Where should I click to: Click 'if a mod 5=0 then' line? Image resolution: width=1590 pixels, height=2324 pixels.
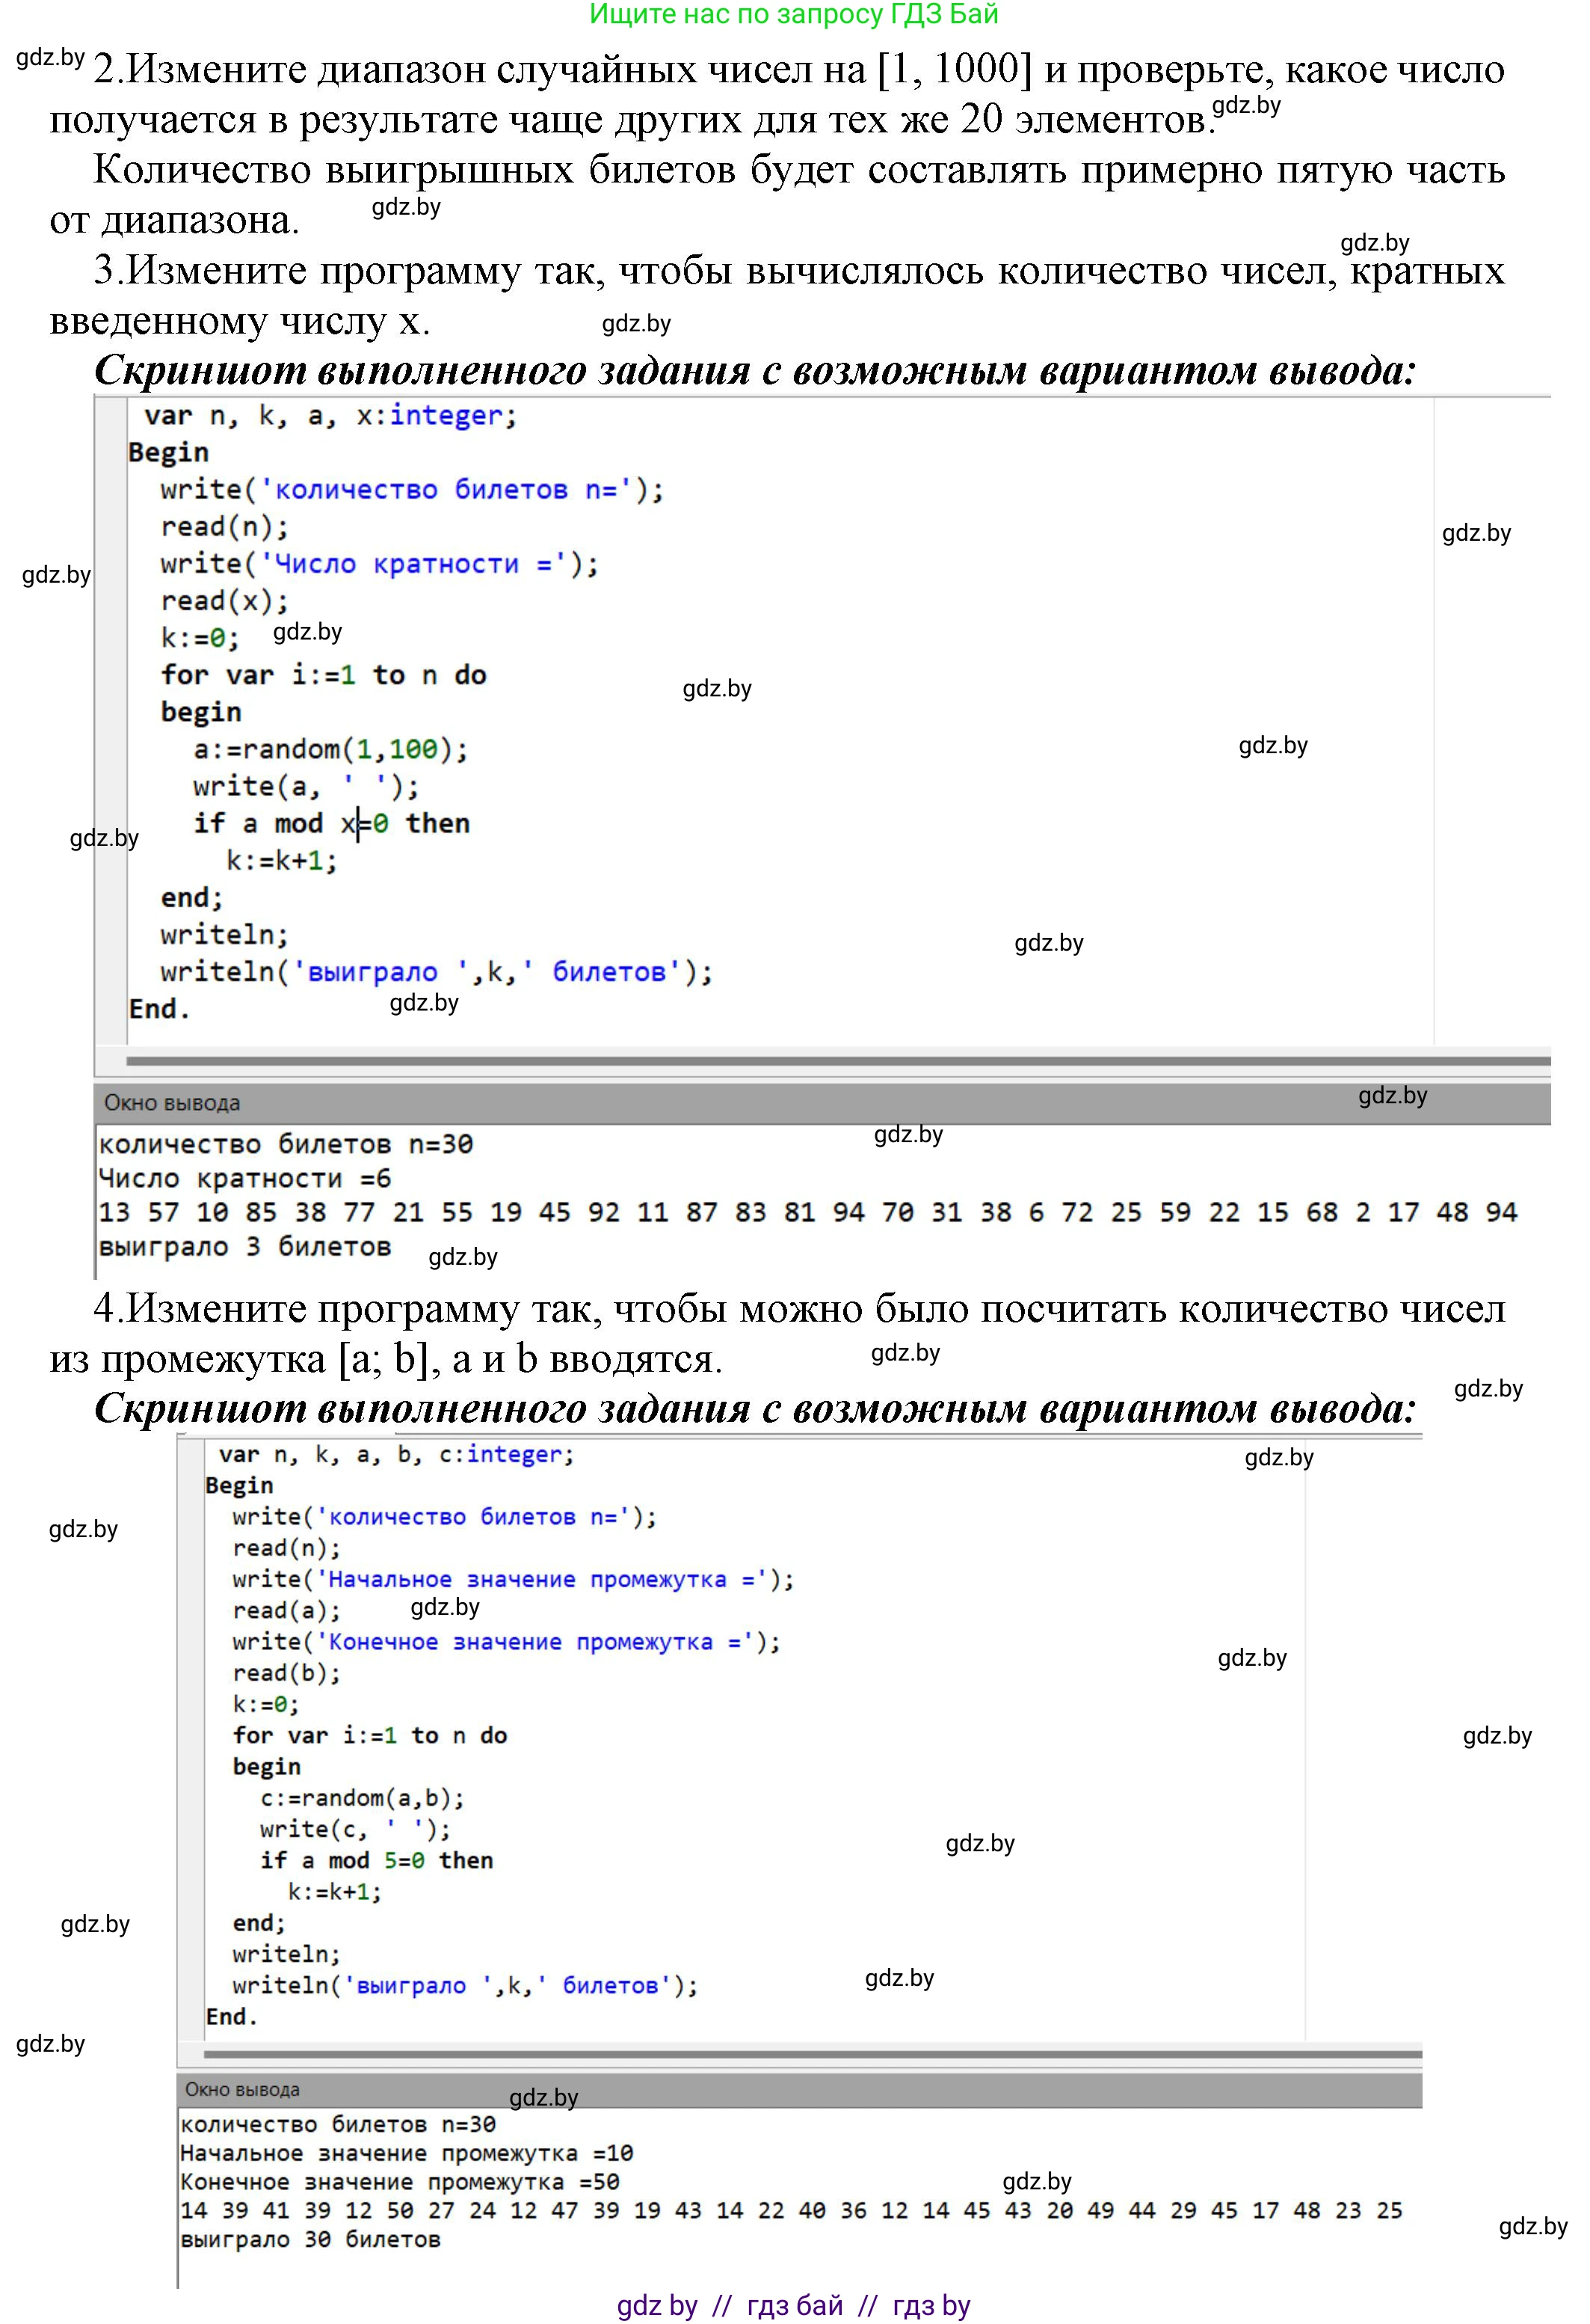(x=376, y=1860)
